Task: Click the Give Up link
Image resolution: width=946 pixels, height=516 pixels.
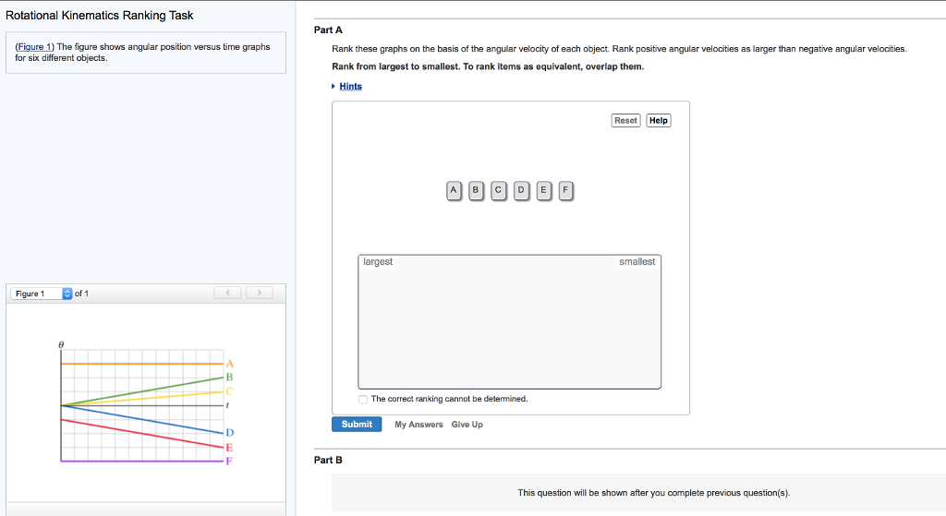Action: (x=467, y=425)
